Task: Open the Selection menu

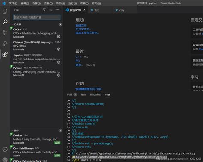Action: coord(36,3)
